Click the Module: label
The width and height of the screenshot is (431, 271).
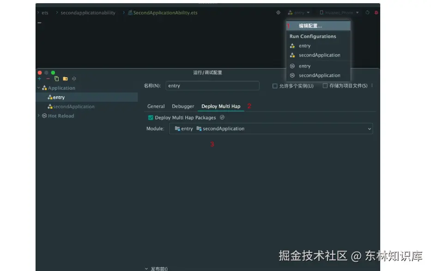pyautogui.click(x=155, y=129)
